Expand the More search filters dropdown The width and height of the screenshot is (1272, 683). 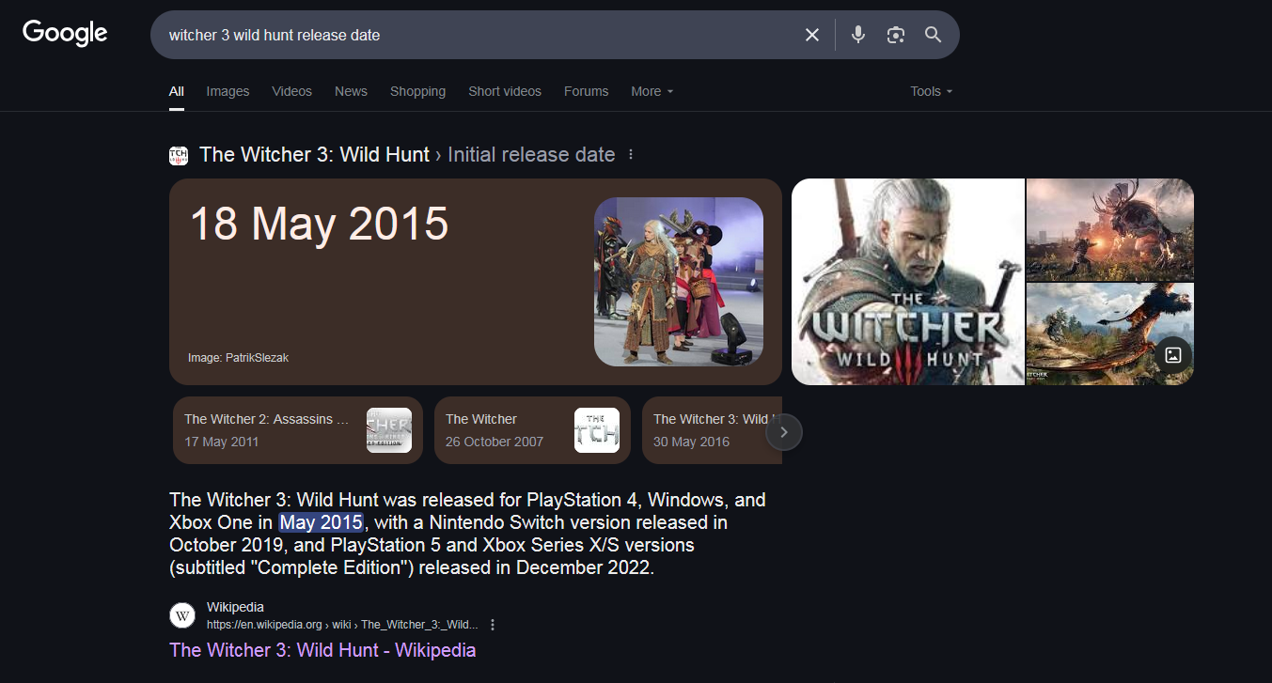(x=652, y=91)
